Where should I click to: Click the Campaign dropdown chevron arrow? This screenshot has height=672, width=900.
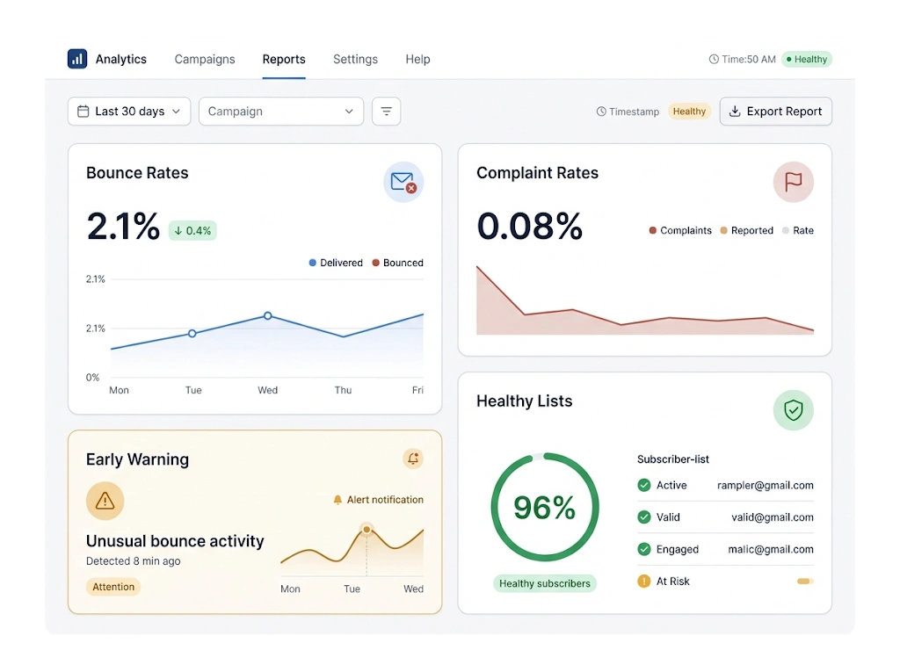pos(348,112)
